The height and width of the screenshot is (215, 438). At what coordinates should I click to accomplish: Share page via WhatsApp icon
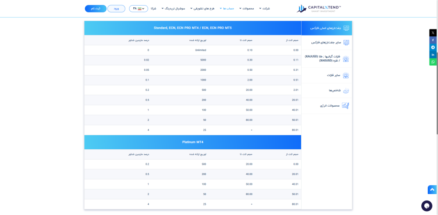pos(433,62)
